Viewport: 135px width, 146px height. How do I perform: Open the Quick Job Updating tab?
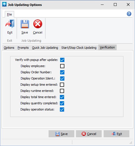click(x=45, y=48)
